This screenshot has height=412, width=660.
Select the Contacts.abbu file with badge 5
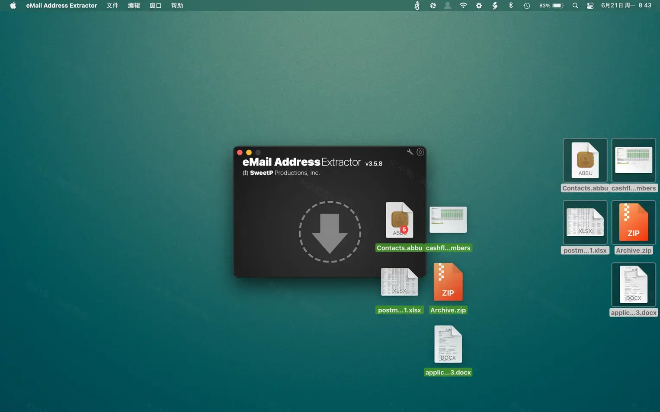[x=399, y=220]
